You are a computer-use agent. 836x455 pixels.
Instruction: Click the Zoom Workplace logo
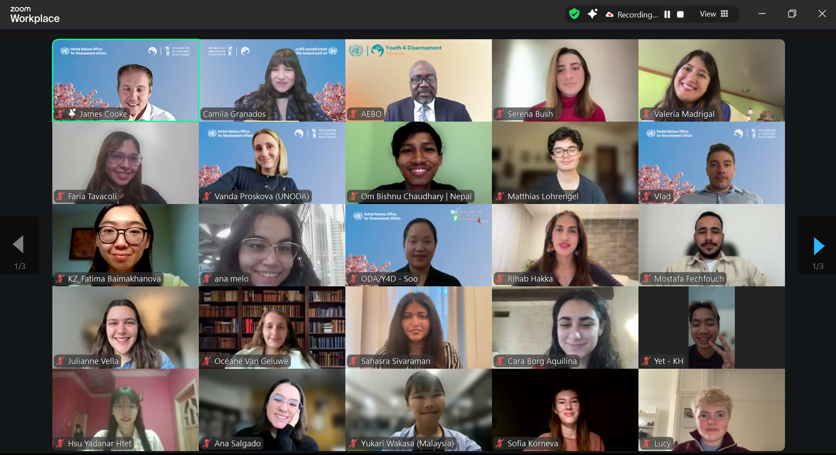tap(35, 15)
